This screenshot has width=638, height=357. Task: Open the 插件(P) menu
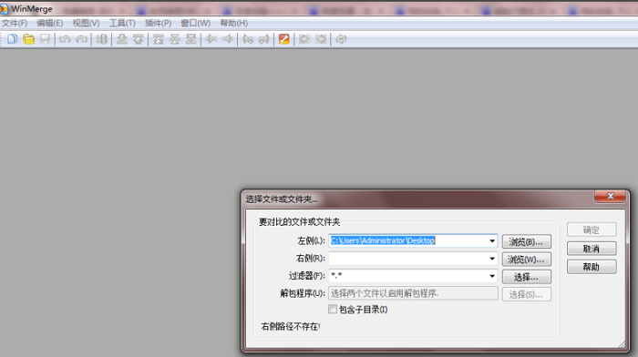pyautogui.click(x=158, y=23)
